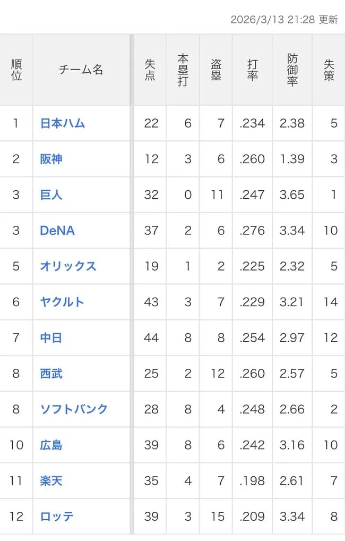Viewport: 345px width, 541px height.
Task: Open the オリックス team page
Action: (67, 266)
